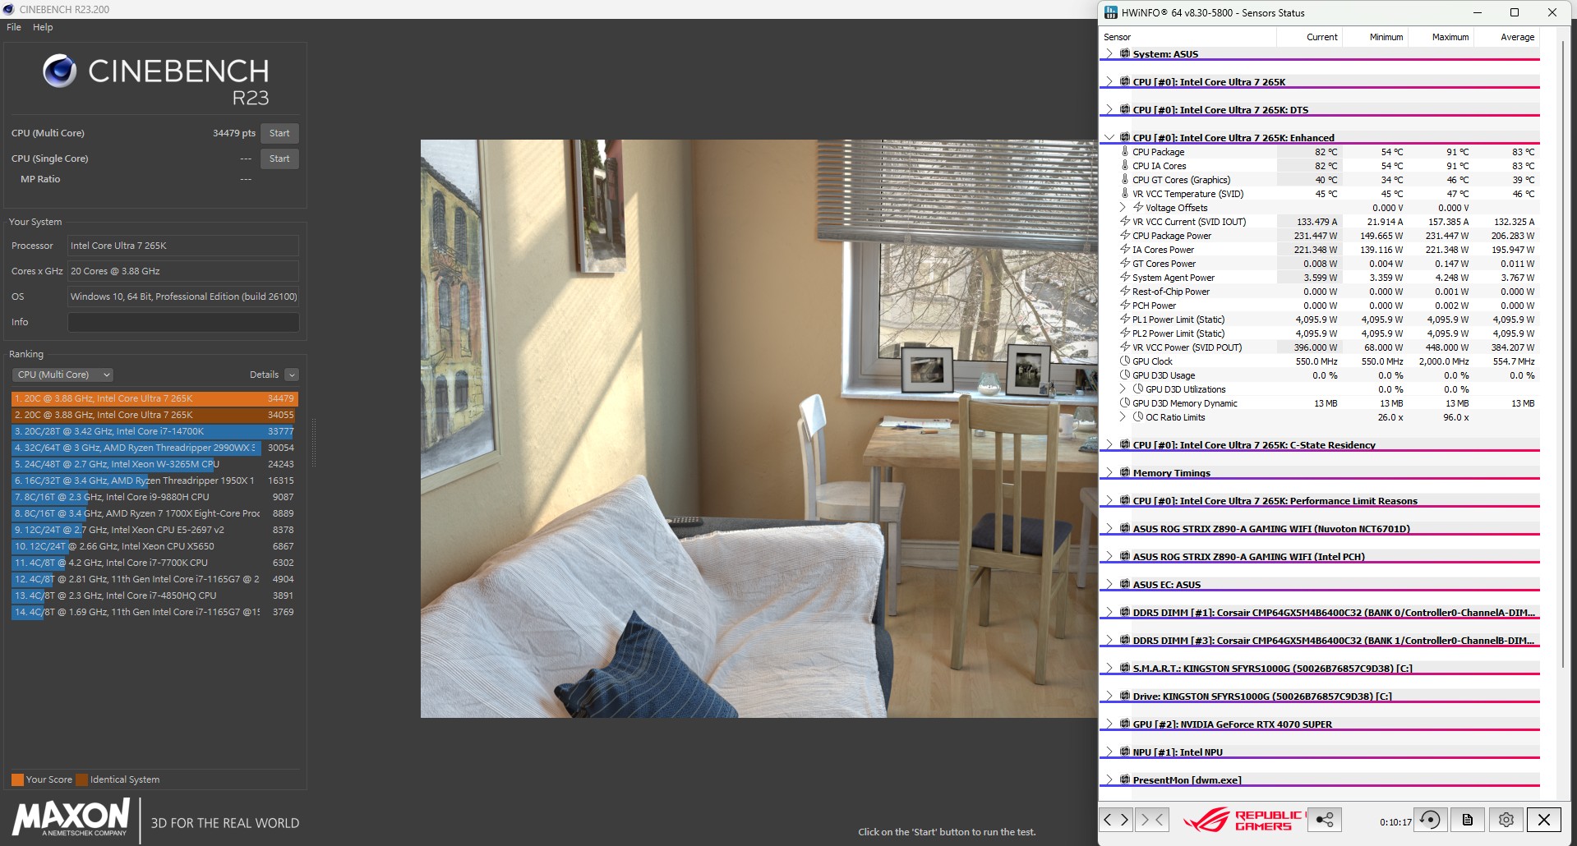Expand the Memory Timings sensor group
Screen dimensions: 1577x846
[x=1109, y=472]
